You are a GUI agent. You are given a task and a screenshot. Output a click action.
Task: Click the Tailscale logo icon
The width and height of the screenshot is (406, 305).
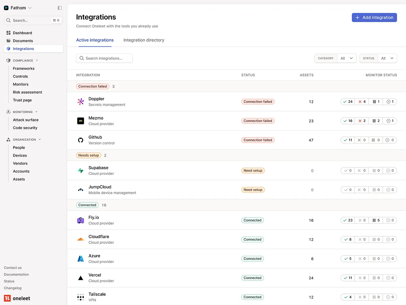point(81,297)
